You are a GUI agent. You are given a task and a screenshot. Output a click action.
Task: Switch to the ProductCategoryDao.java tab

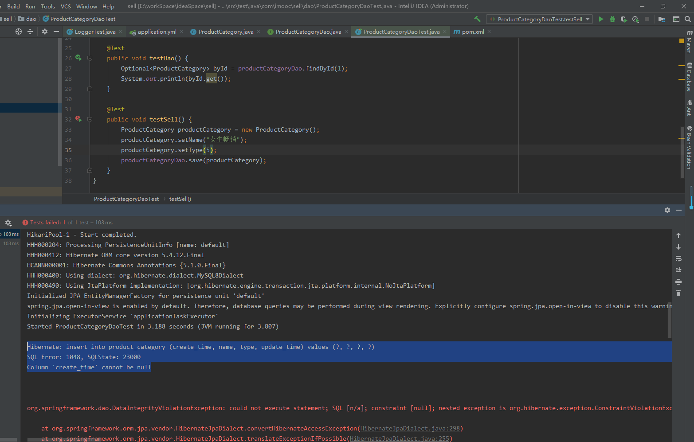(308, 31)
